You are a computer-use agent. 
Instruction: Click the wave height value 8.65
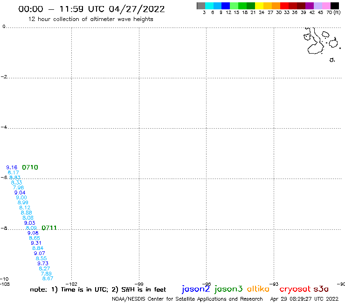click(x=34, y=238)
